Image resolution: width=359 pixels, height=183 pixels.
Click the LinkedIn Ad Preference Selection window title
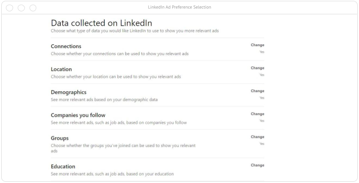[x=179, y=7]
